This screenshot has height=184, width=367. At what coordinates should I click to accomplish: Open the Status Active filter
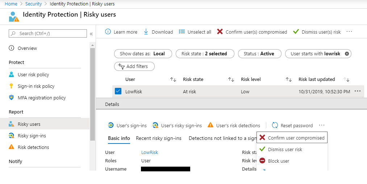(x=259, y=54)
